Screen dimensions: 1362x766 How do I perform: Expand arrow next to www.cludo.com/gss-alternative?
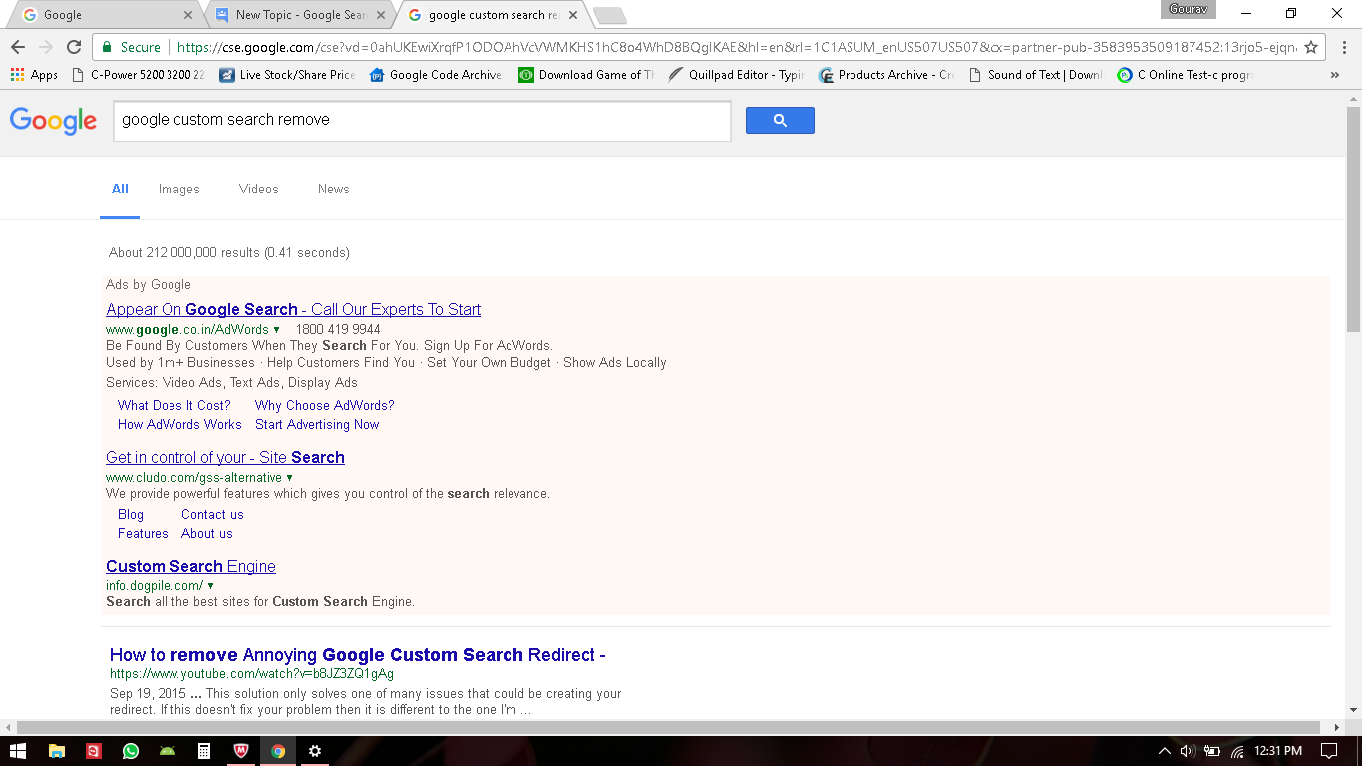click(x=289, y=478)
